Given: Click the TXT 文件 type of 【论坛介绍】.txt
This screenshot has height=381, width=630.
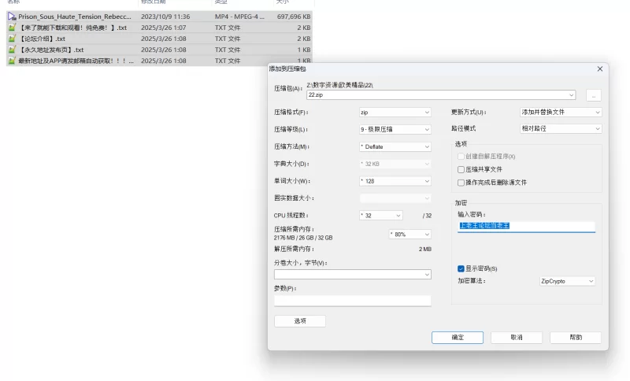Looking at the screenshot, I should 228,39.
